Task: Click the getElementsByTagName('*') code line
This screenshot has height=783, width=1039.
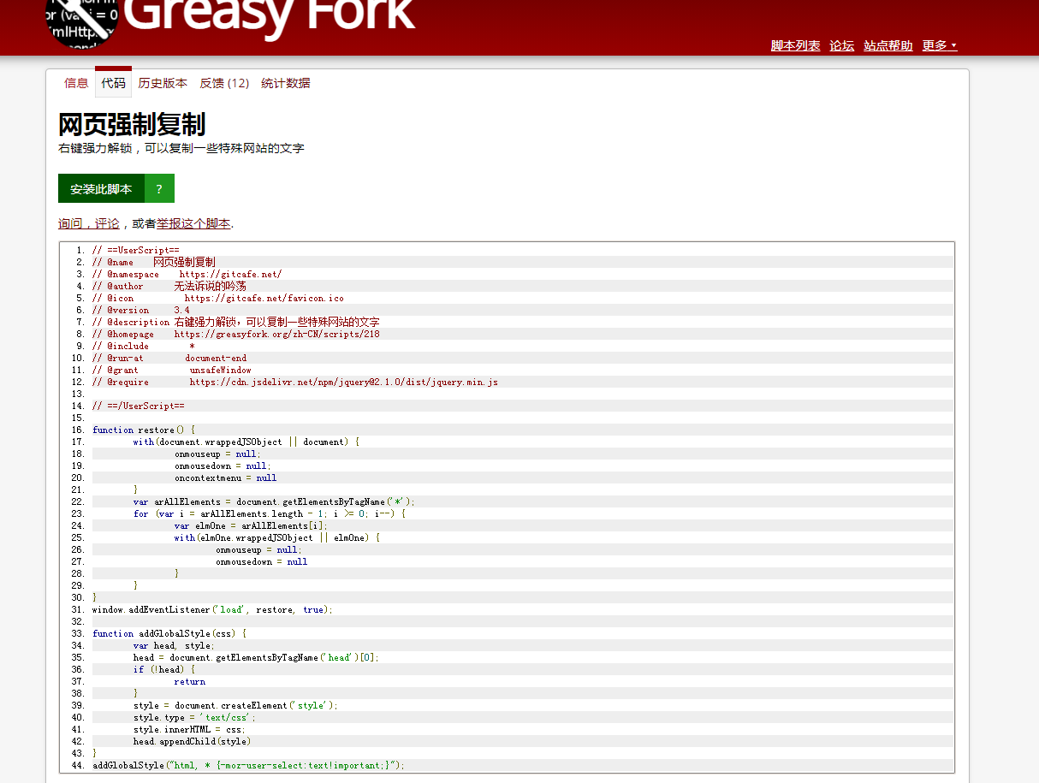Action: (x=274, y=501)
